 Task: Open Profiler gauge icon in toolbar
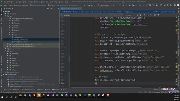coord(129,5)
